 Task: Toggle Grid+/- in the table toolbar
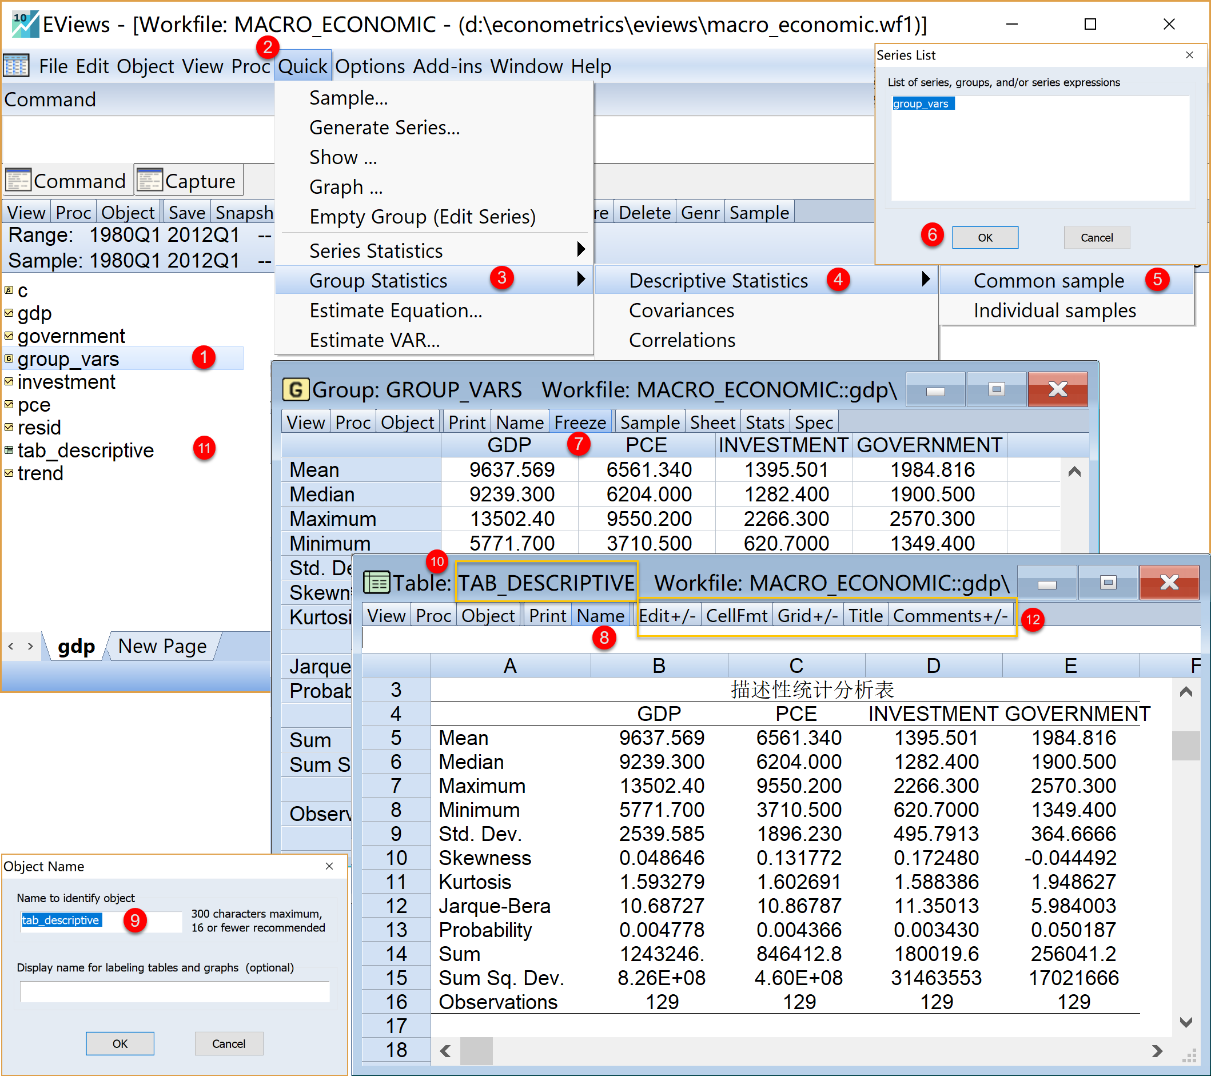click(807, 616)
